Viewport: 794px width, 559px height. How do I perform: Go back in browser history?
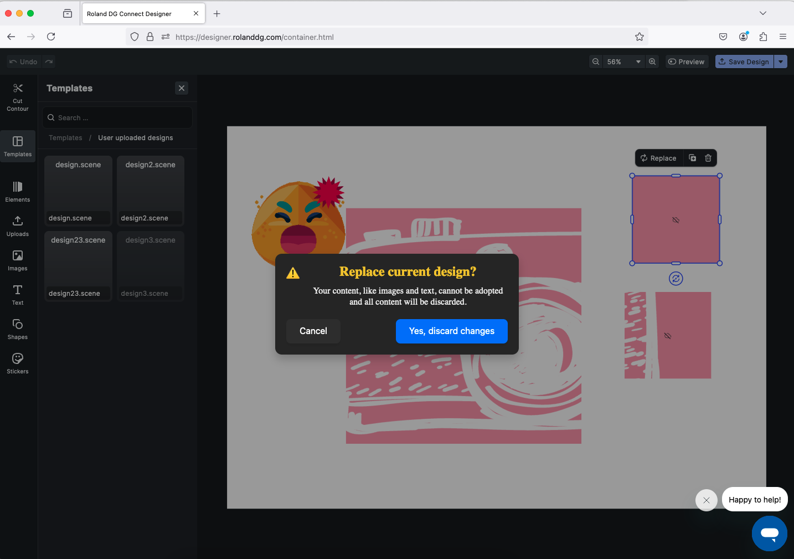[11, 37]
